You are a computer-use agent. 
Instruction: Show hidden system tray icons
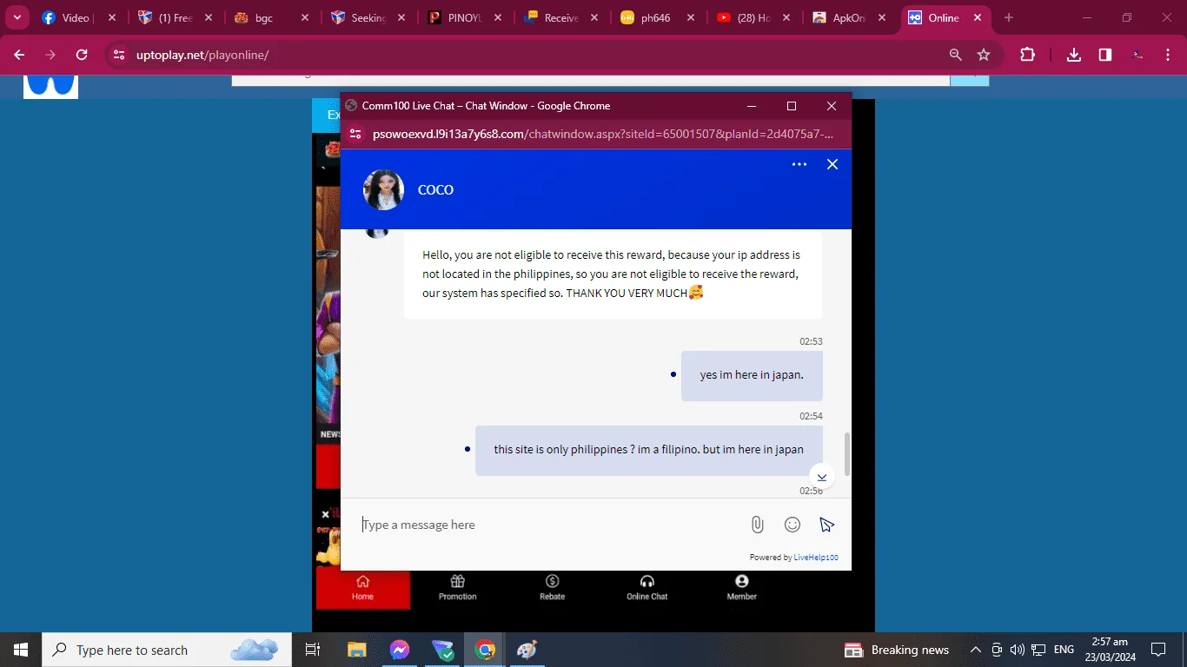[976, 650]
